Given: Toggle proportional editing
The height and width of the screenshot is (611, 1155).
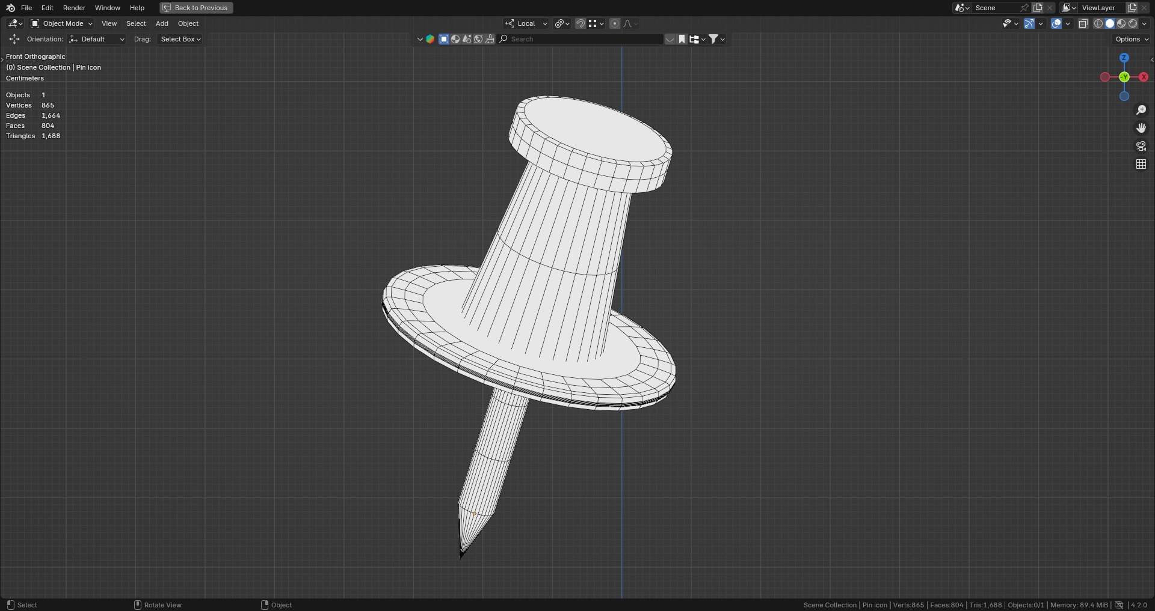Looking at the screenshot, I should [614, 23].
